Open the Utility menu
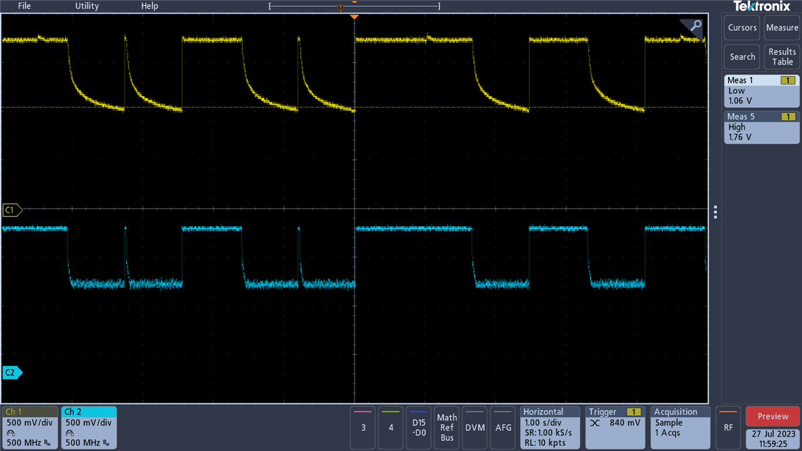This screenshot has width=802, height=451. (x=87, y=6)
